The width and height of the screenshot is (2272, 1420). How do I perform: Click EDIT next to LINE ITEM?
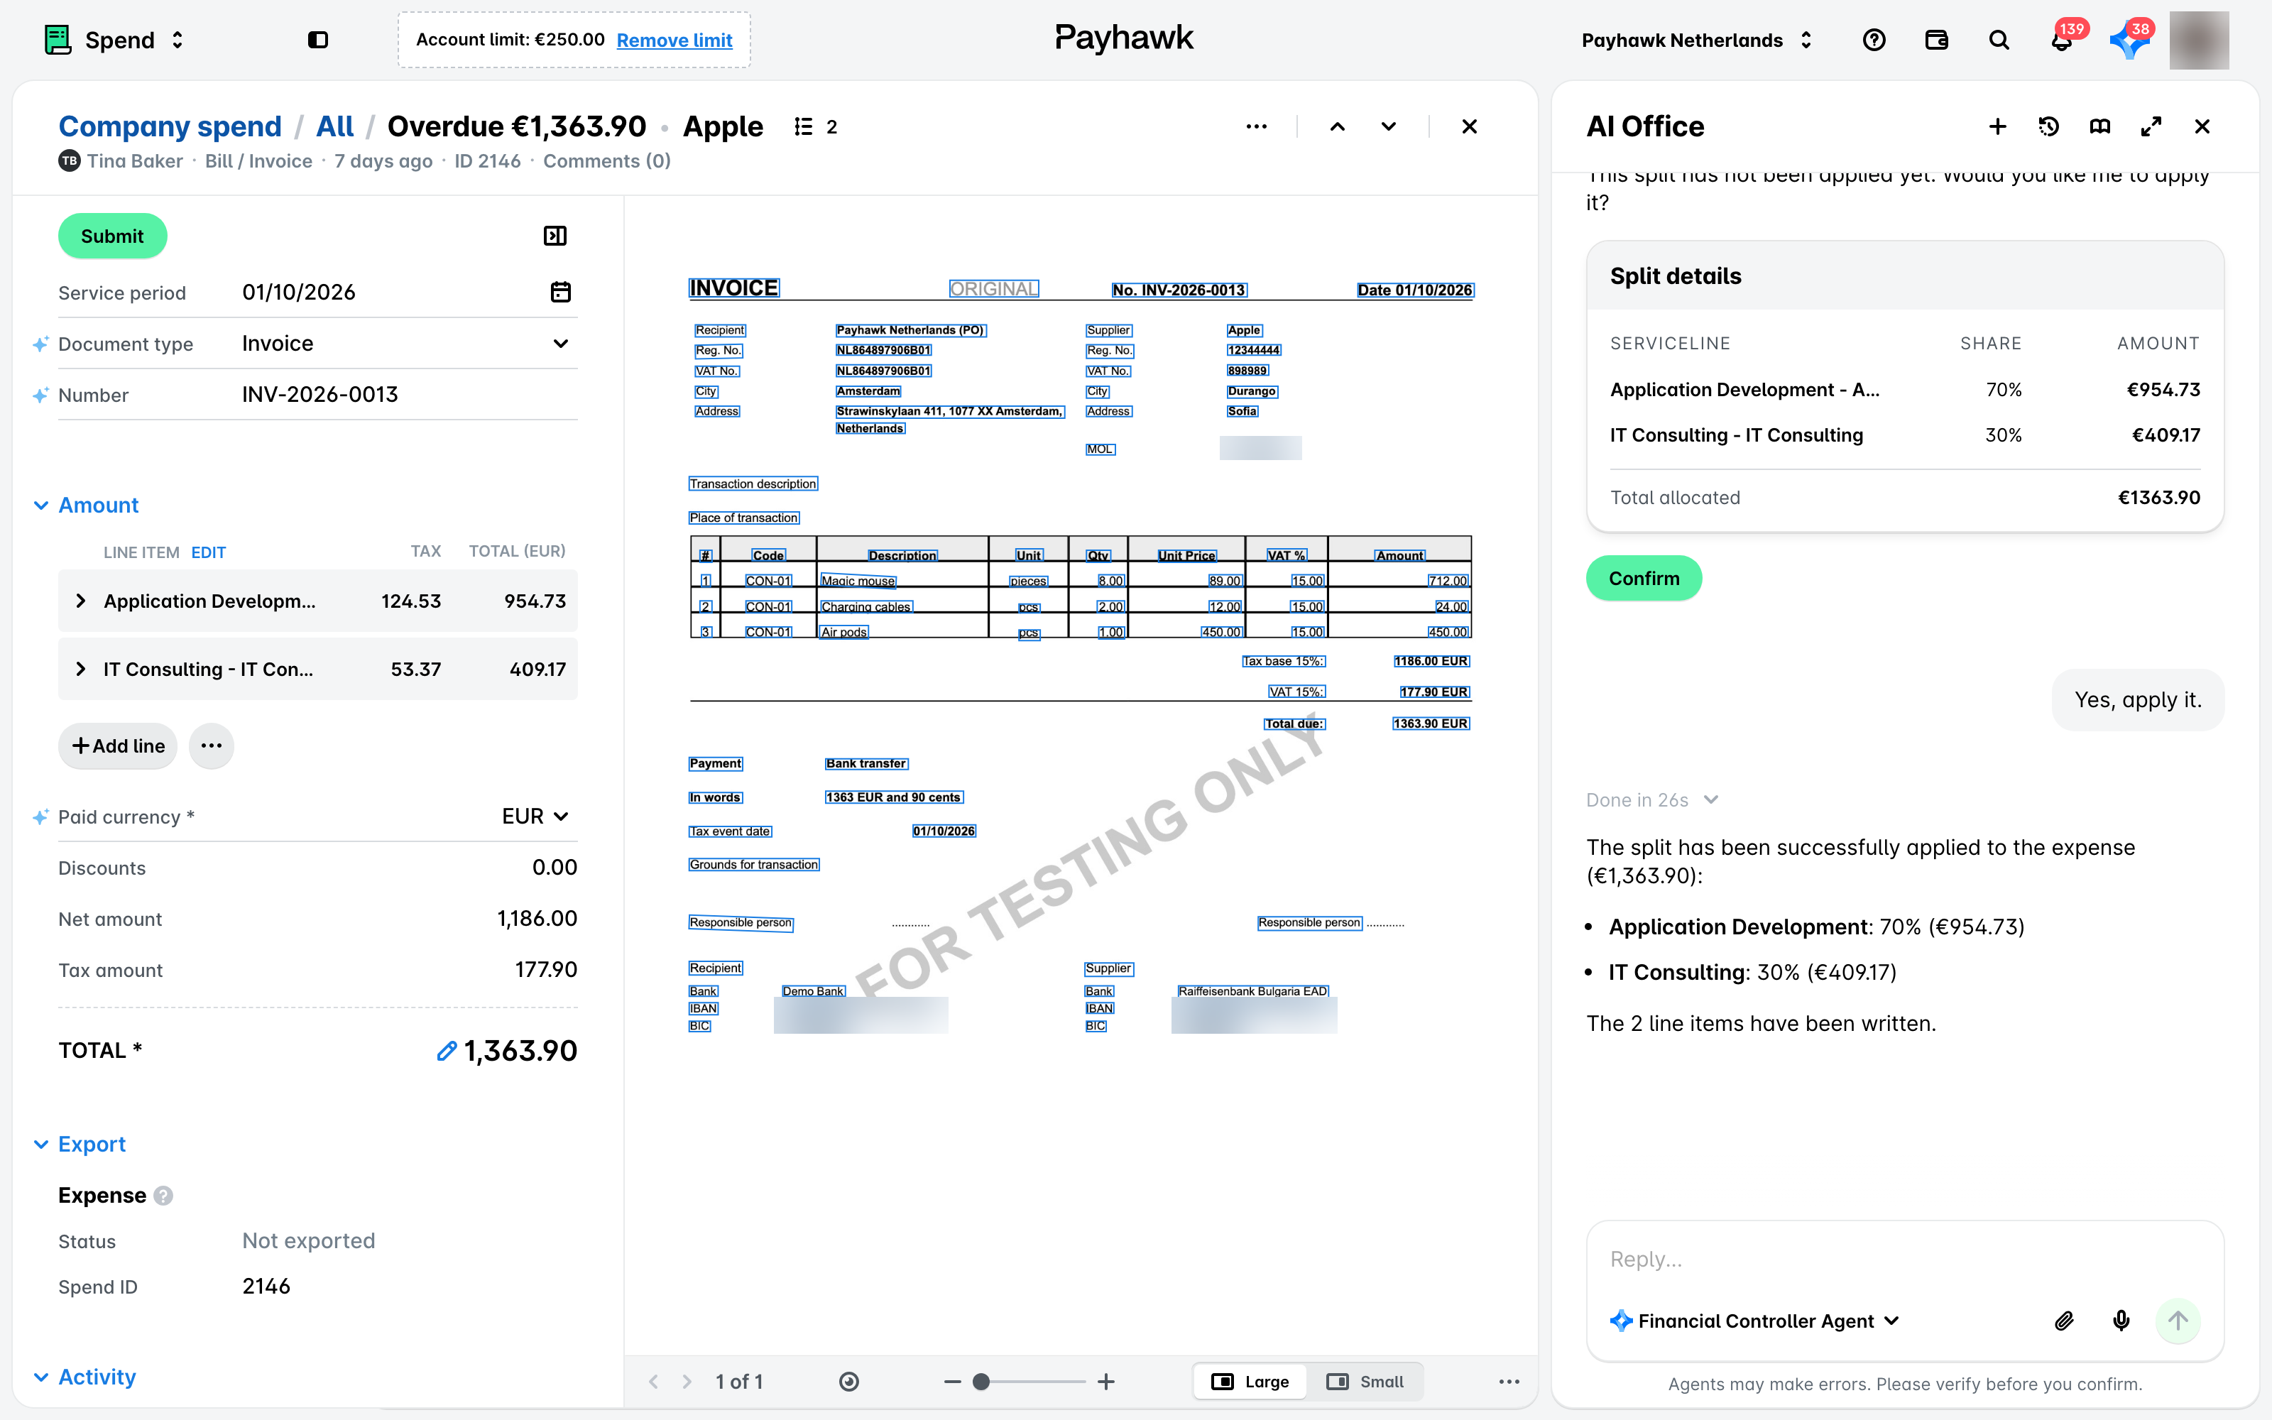point(209,552)
